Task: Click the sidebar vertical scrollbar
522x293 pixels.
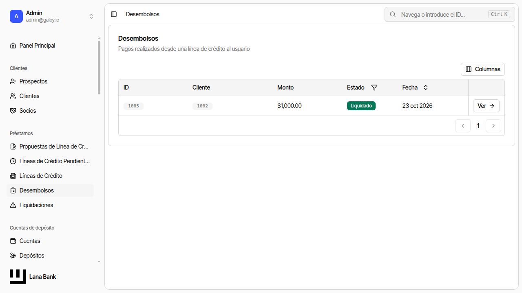Action: click(99, 67)
